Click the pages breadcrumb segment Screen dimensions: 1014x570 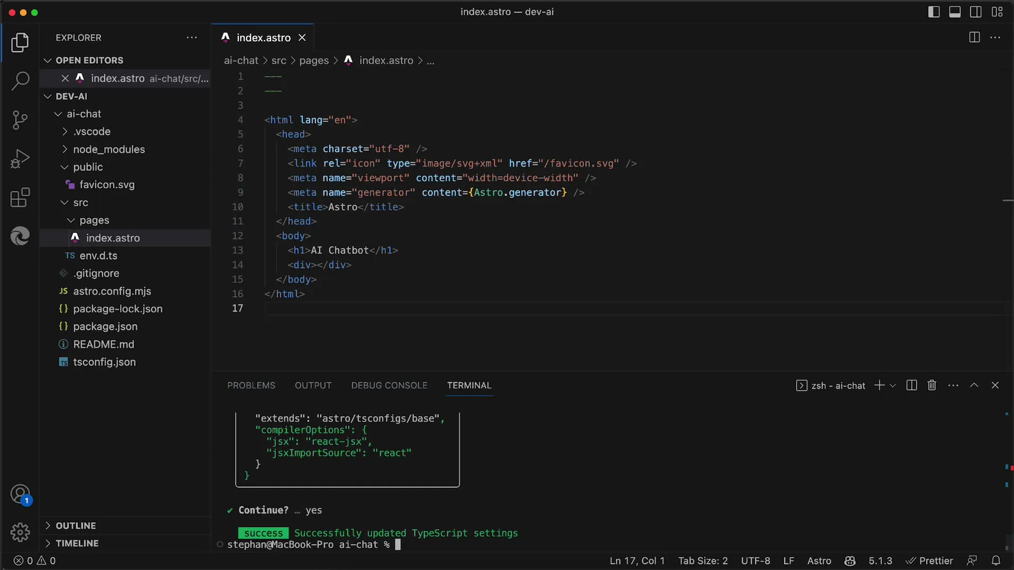click(x=314, y=61)
